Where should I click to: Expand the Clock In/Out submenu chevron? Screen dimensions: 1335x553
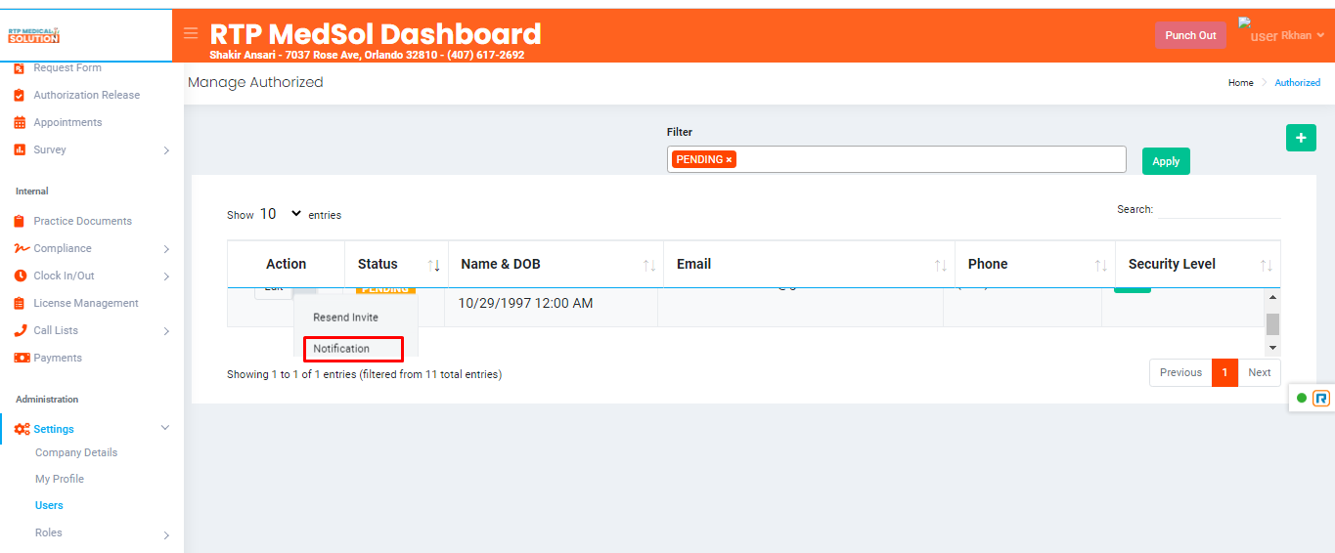click(166, 276)
